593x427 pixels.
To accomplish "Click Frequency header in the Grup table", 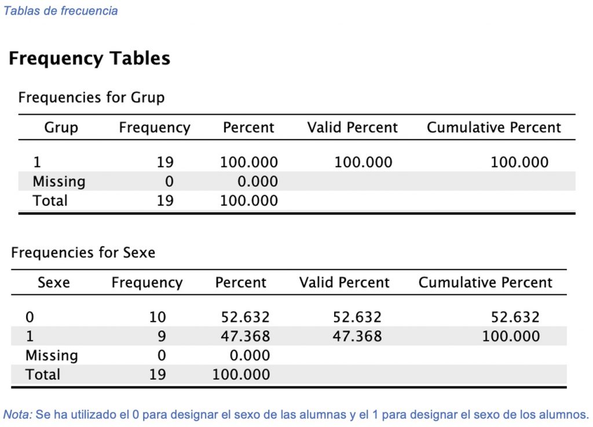I will [x=155, y=128].
